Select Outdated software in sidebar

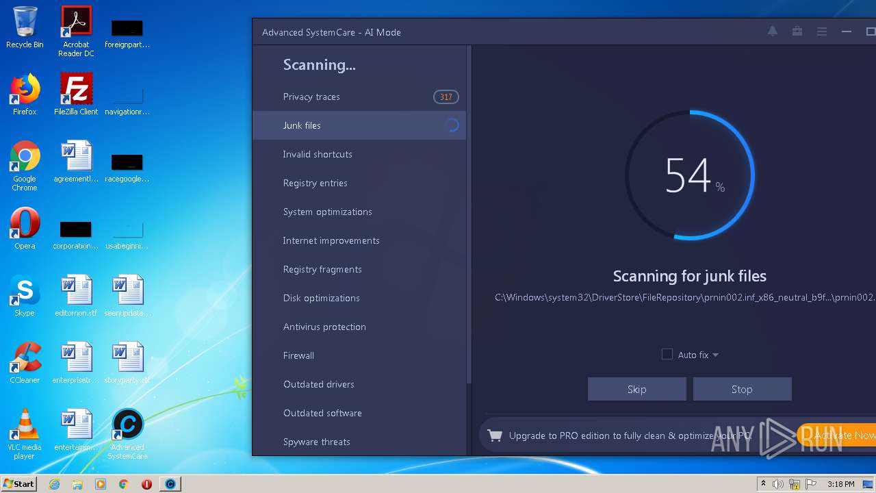click(x=359, y=413)
